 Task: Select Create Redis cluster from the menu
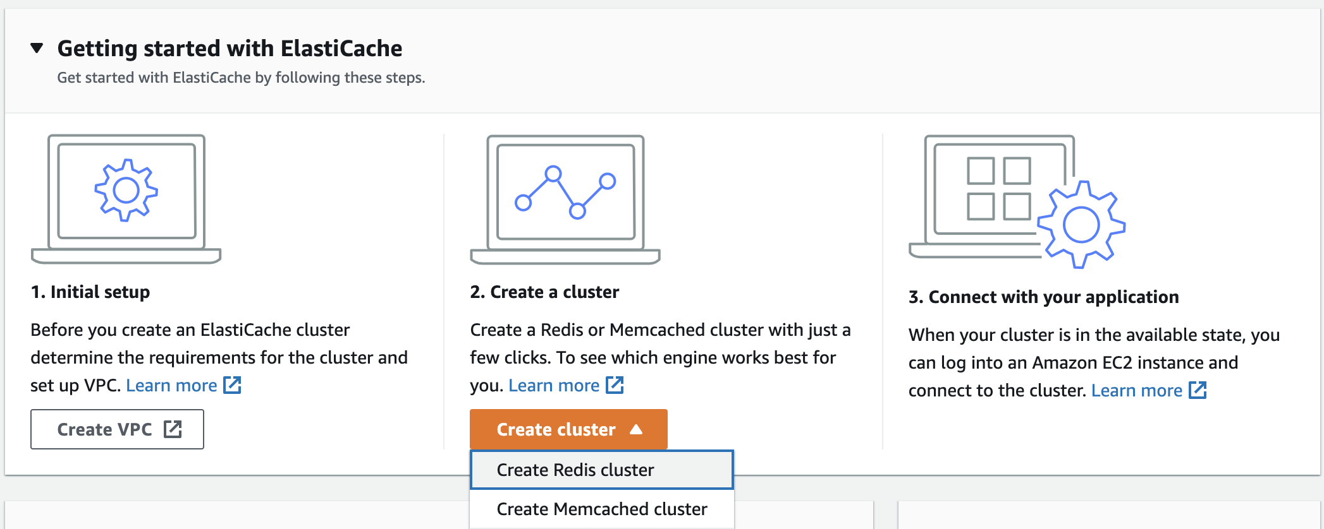pyautogui.click(x=602, y=470)
